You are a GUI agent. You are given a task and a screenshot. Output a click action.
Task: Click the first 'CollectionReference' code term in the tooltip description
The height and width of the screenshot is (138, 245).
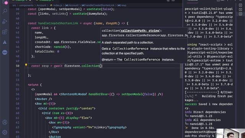click(130, 49)
